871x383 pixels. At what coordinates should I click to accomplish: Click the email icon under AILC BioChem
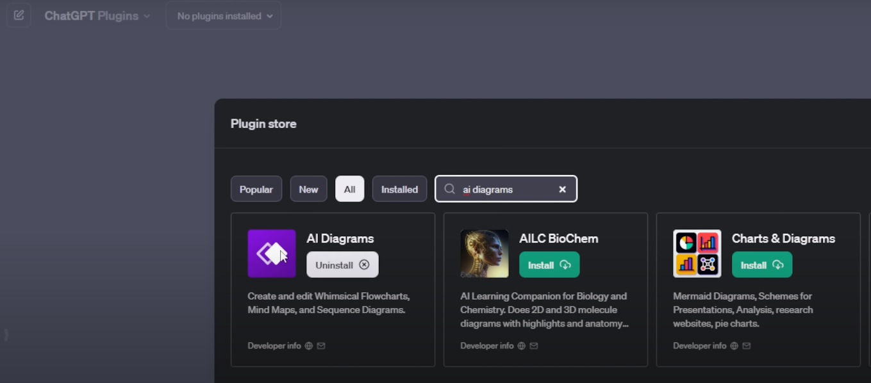click(x=534, y=346)
